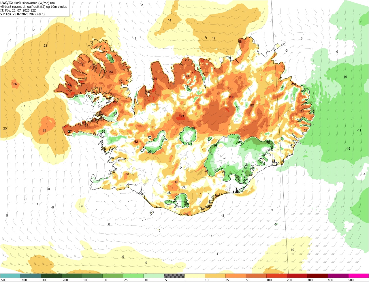The image size is (369, 282).
Task: Click the map value '62' in west Iceland
Action: point(136,142)
